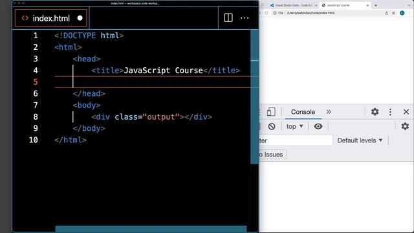Screen dimensions: 414x233
Task: Open the Chrome profile avatar
Action: (x=402, y=13)
